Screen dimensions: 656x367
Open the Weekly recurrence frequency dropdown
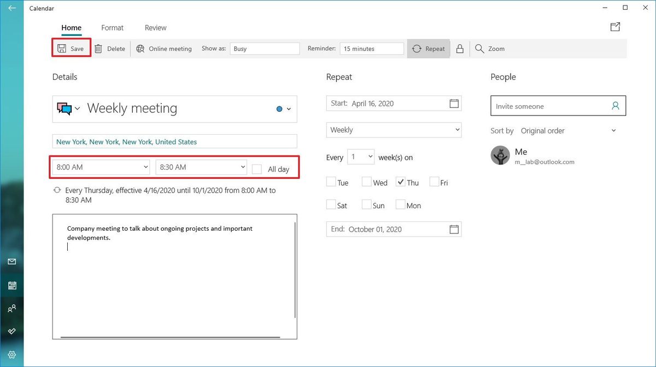click(394, 130)
